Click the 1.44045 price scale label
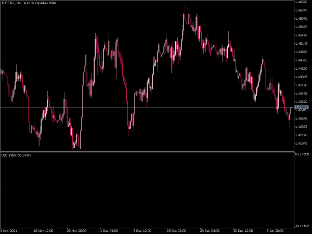The image size is (312, 234). coord(302,77)
